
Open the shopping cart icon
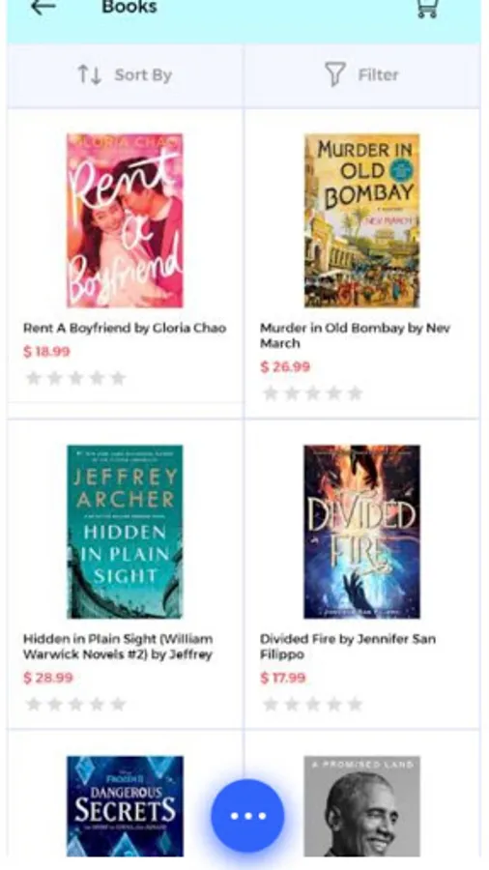click(427, 8)
